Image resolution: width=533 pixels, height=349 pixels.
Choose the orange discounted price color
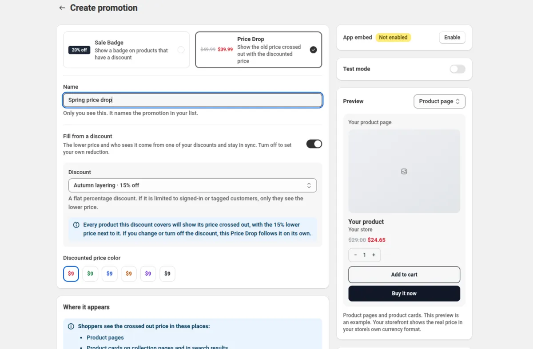tap(129, 274)
